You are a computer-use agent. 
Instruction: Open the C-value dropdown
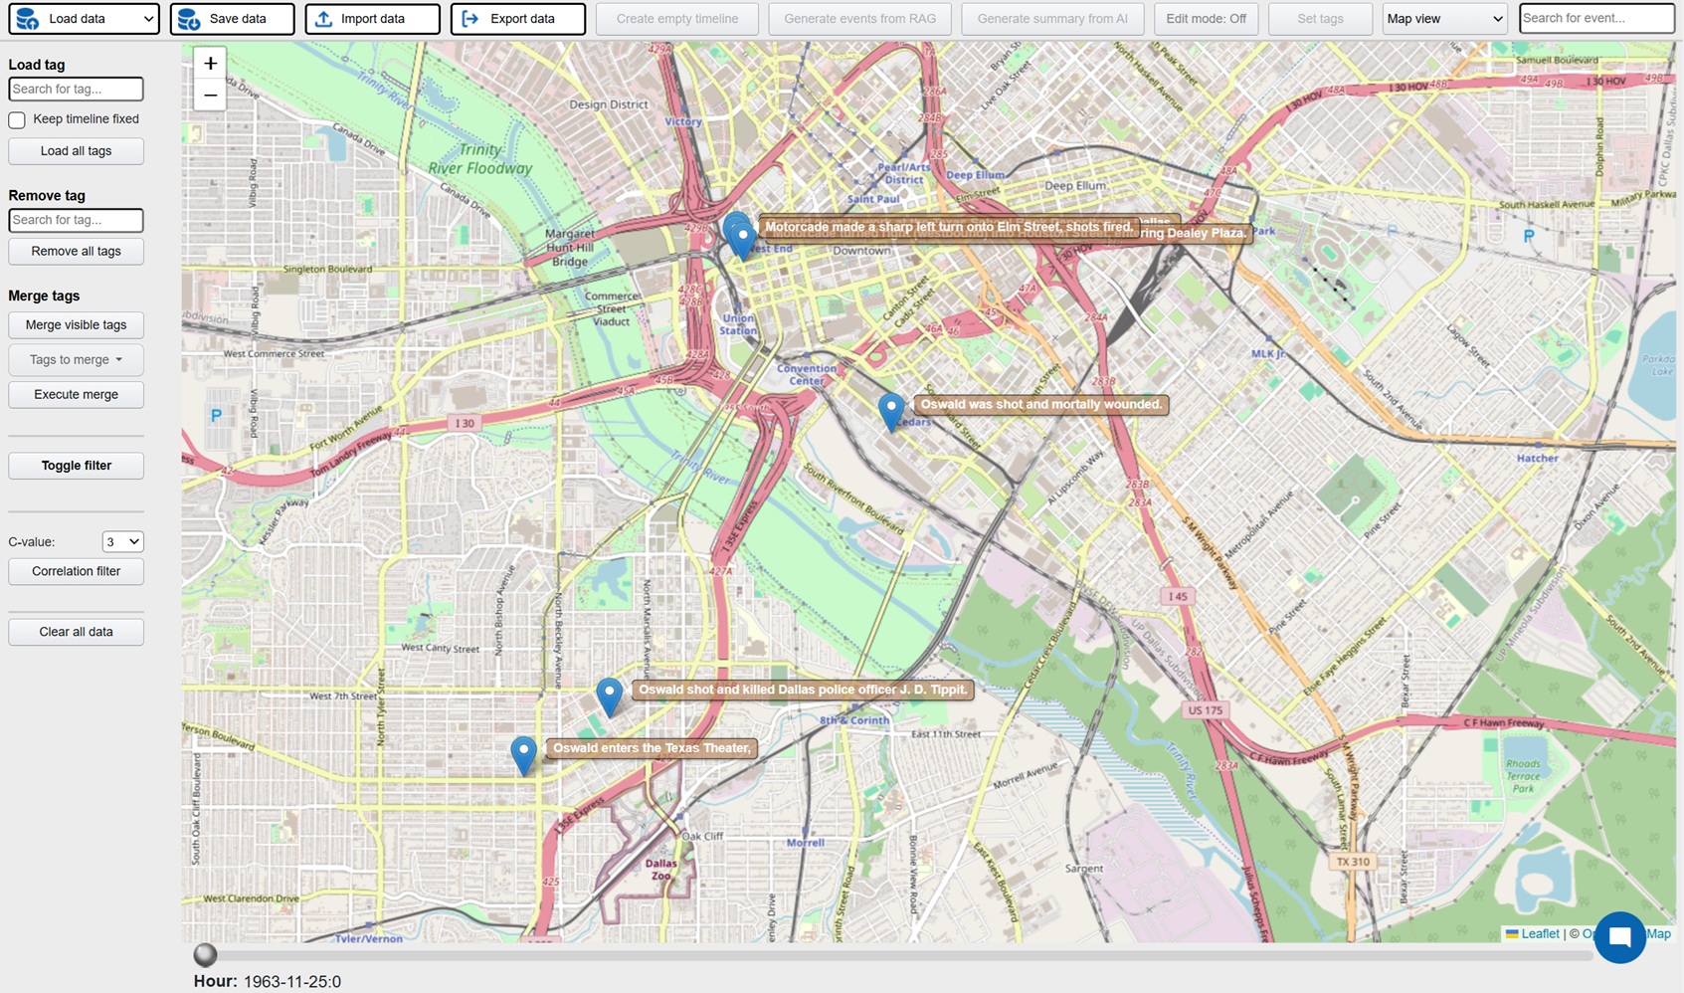122,541
